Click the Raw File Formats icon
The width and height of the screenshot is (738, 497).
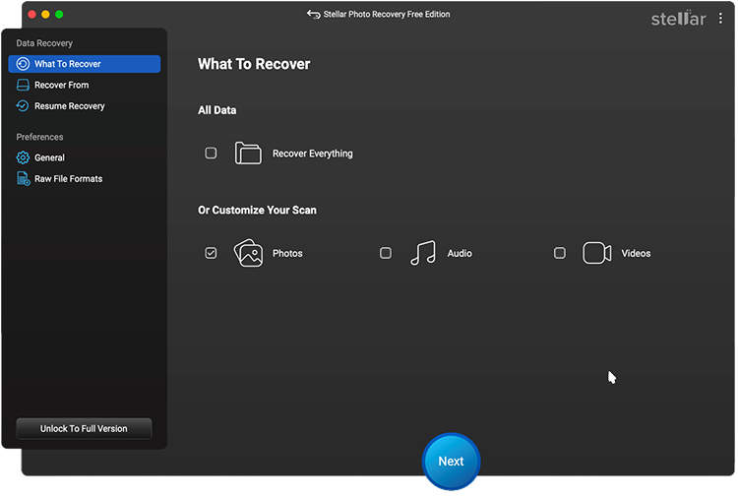(x=23, y=179)
